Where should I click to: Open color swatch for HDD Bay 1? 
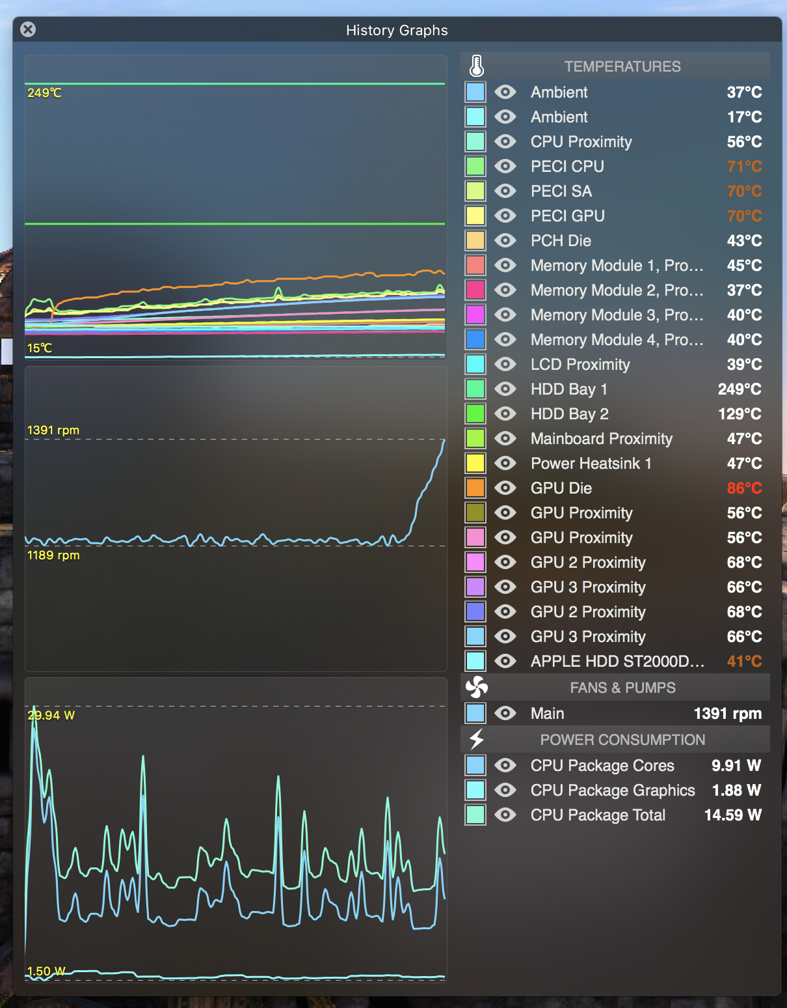475,389
